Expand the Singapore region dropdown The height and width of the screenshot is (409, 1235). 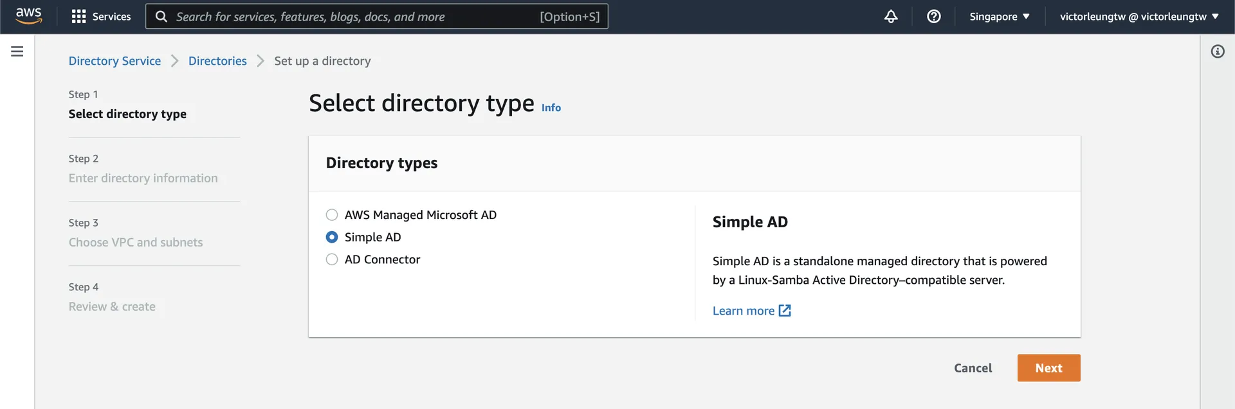click(x=1000, y=17)
